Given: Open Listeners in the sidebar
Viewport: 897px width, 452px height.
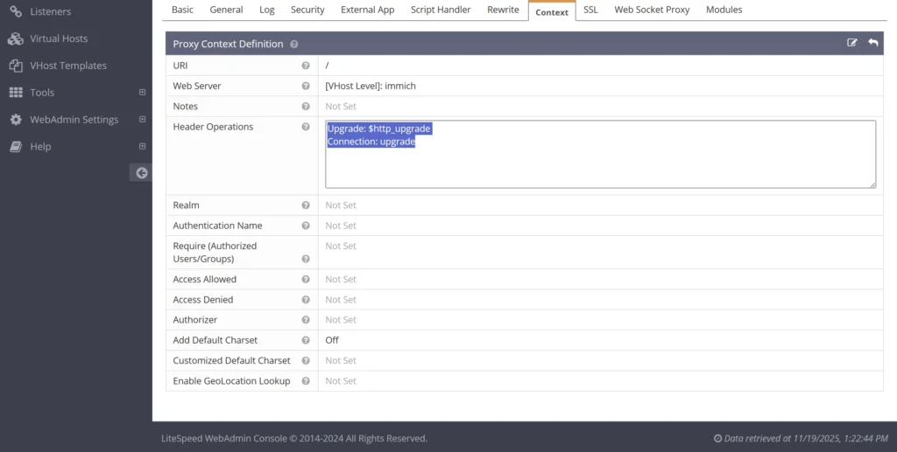Looking at the screenshot, I should tap(50, 11).
